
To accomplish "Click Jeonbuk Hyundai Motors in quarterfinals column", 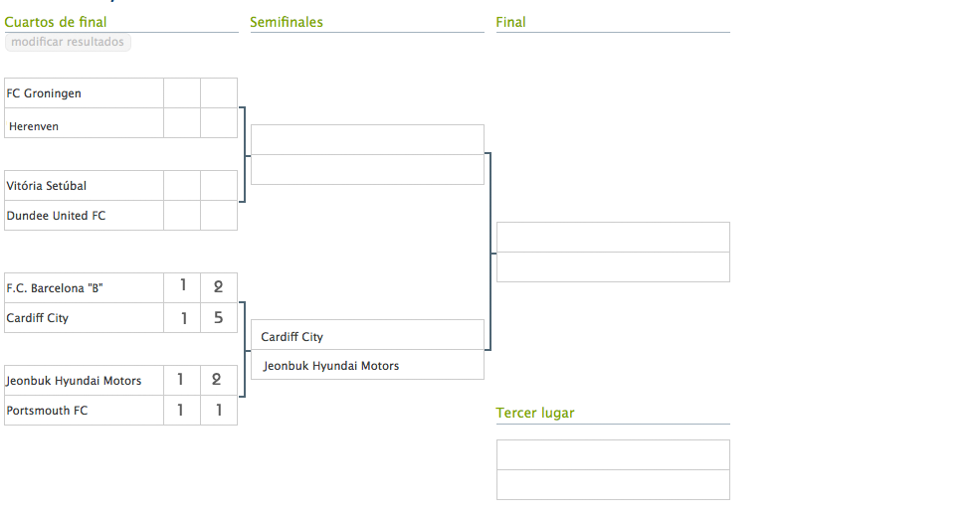I will click(x=84, y=381).
